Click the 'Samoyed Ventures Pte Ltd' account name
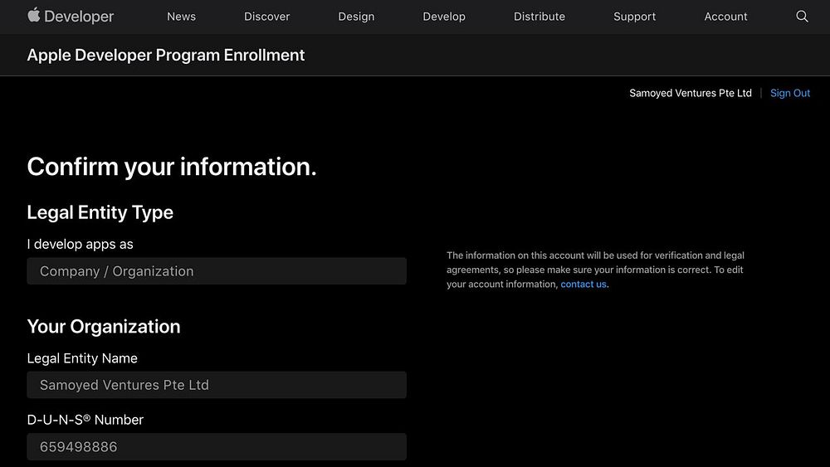 691,93
